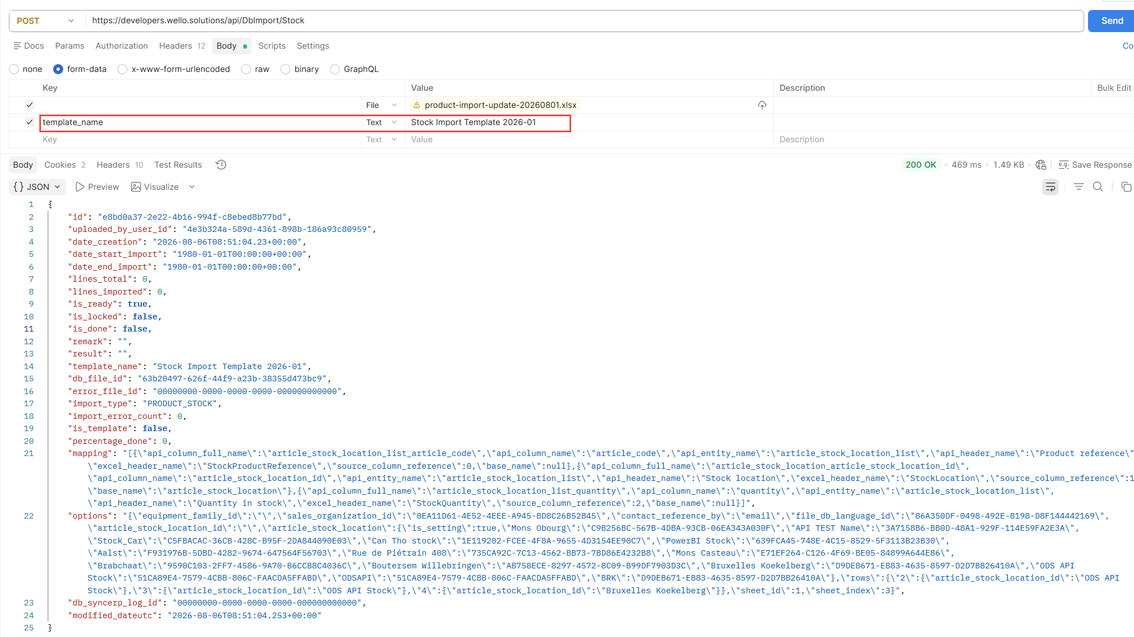Toggle the template_name row checkbox
Screen dimensions: 1134x637
pos(30,122)
